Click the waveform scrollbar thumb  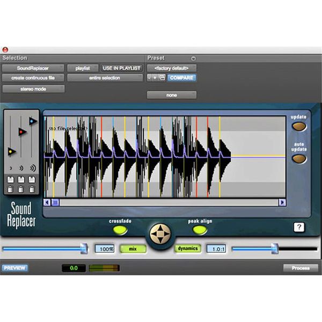pyautogui.click(x=55, y=202)
